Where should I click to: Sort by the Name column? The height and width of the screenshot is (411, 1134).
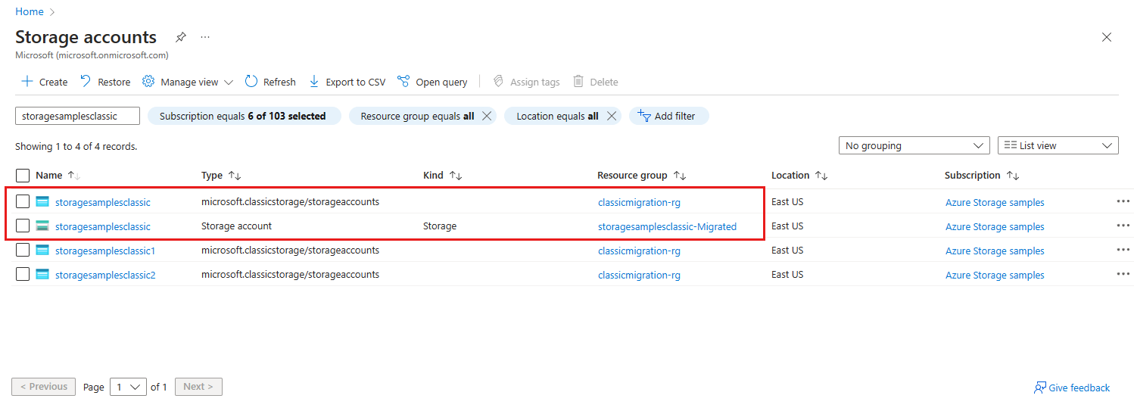click(x=58, y=176)
